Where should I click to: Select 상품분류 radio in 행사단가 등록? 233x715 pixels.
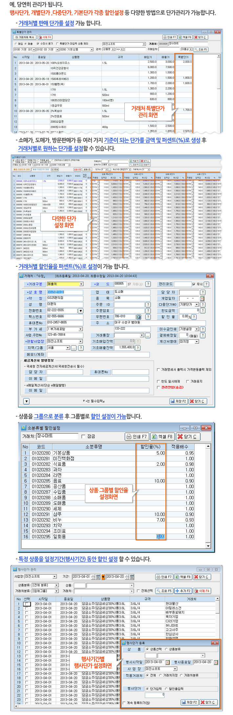[x=167, y=649]
